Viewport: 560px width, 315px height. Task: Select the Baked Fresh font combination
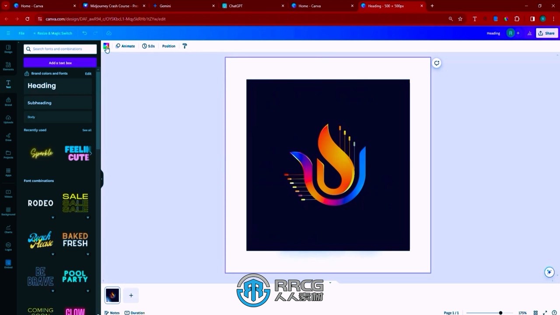pyautogui.click(x=75, y=240)
